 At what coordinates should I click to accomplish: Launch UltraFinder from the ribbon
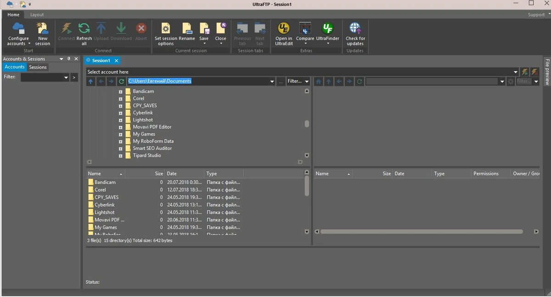[x=328, y=34]
